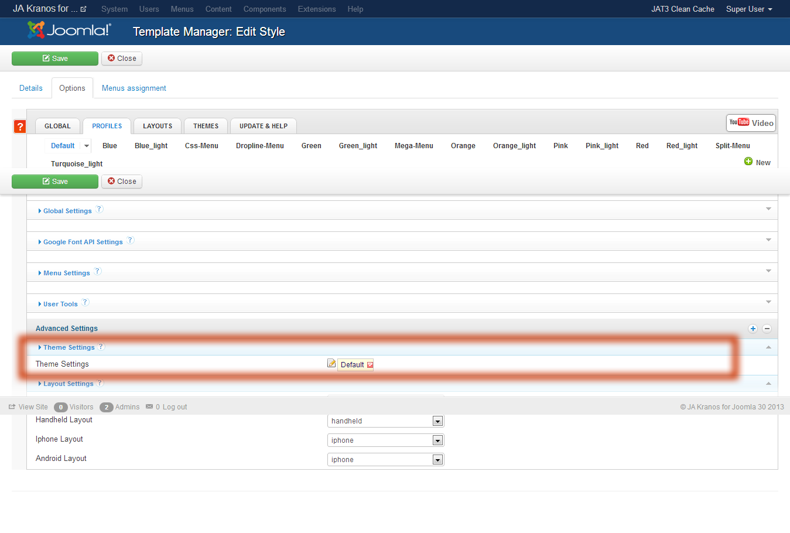Screen dimensions: 790x533
Task: Select the Pink profile
Action: (x=560, y=146)
